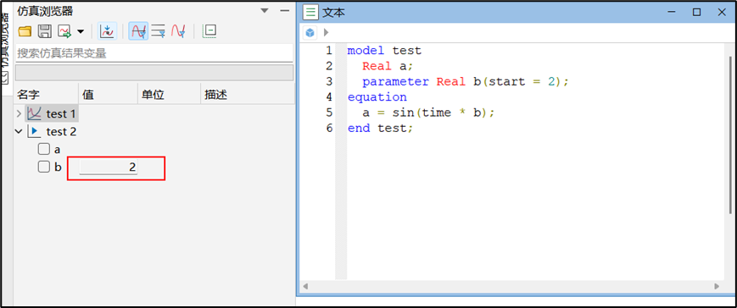
Task: Click the 'Real a;' code line
Action: [388, 66]
